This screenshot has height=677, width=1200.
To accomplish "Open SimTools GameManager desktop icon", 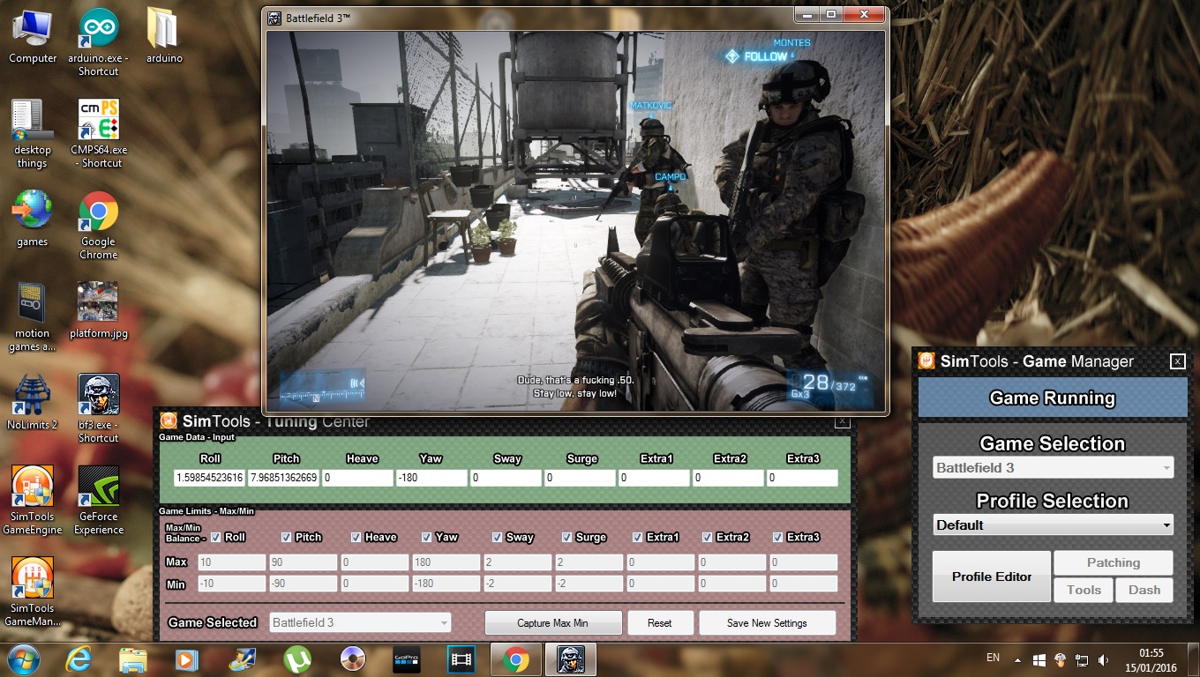I will pyautogui.click(x=33, y=592).
